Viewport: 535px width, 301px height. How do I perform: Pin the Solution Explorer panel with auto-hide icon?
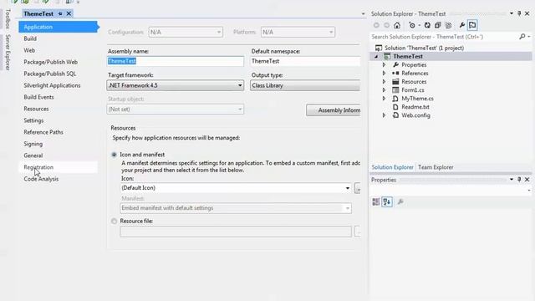click(x=519, y=13)
